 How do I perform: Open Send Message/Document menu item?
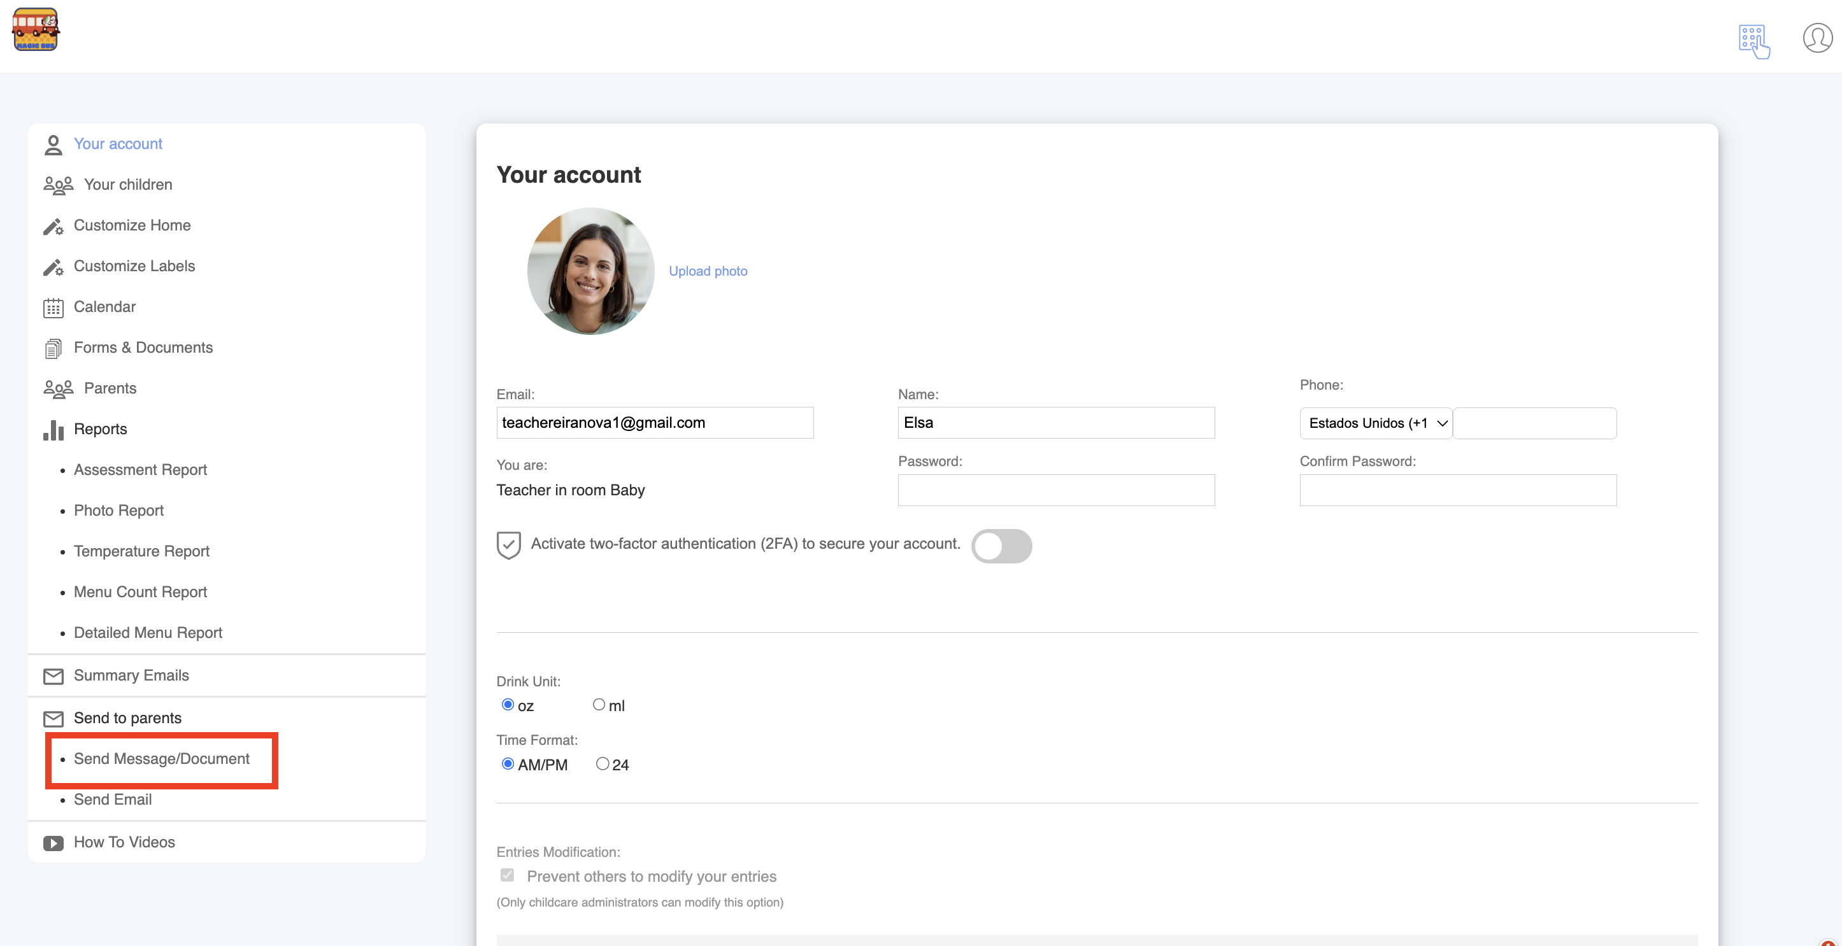click(x=162, y=759)
